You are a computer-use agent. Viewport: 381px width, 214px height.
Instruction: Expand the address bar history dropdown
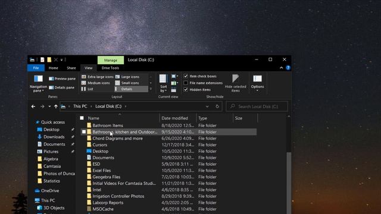coord(207,106)
